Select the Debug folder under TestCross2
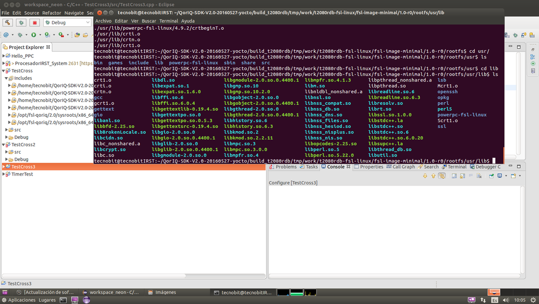Screen dimensions: 539x304 click(21, 159)
